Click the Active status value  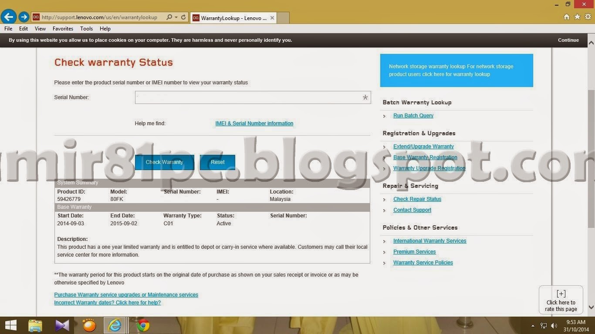pos(224,224)
